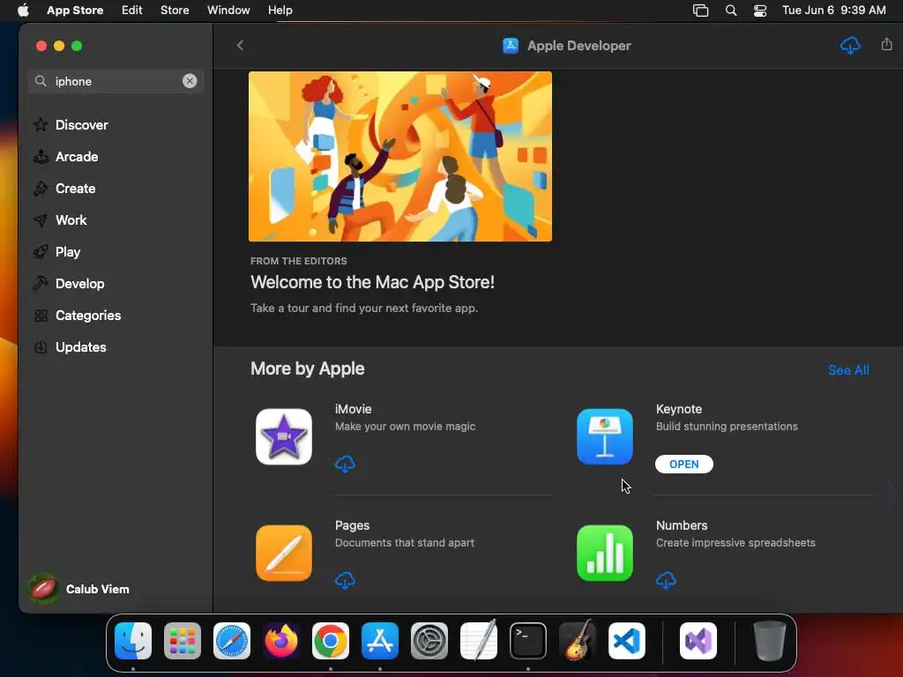This screenshot has height=677, width=903.
Task: Click the share icon in toolbar
Action: [886, 44]
